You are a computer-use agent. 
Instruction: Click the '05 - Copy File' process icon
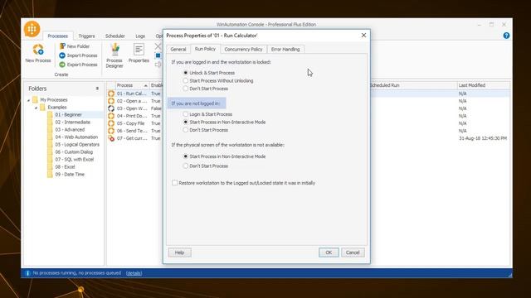point(111,123)
